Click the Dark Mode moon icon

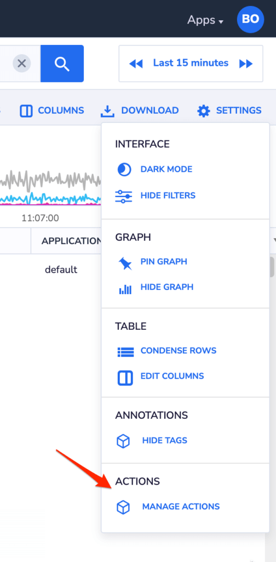124,169
